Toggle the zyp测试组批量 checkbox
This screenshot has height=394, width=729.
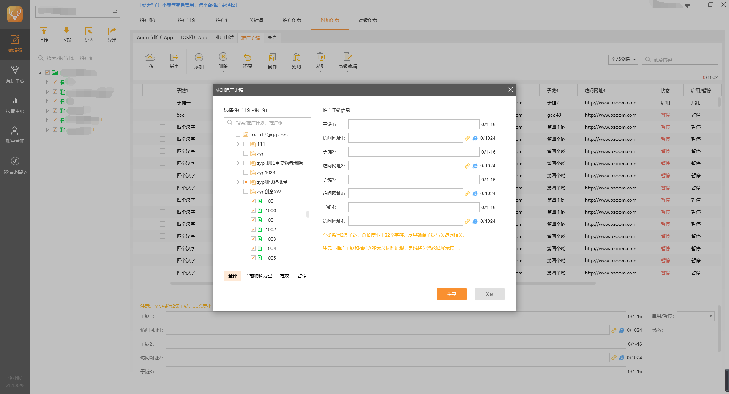246,182
